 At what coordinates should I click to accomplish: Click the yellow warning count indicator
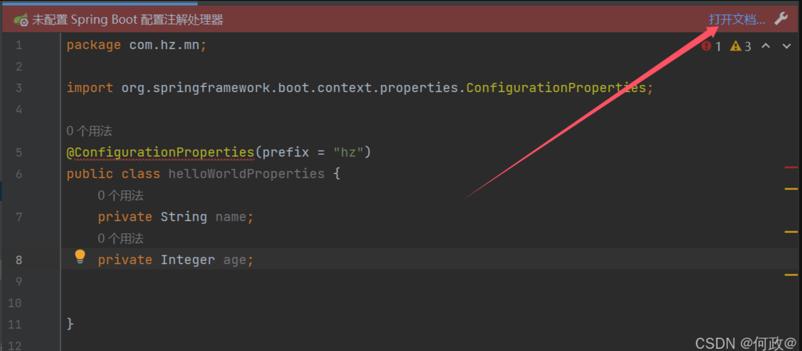coord(741,46)
